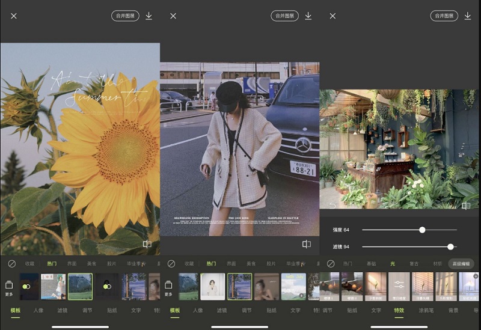Open 更多 templates icon in left panel
This screenshot has width=481, height=330.
pyautogui.click(x=9, y=287)
